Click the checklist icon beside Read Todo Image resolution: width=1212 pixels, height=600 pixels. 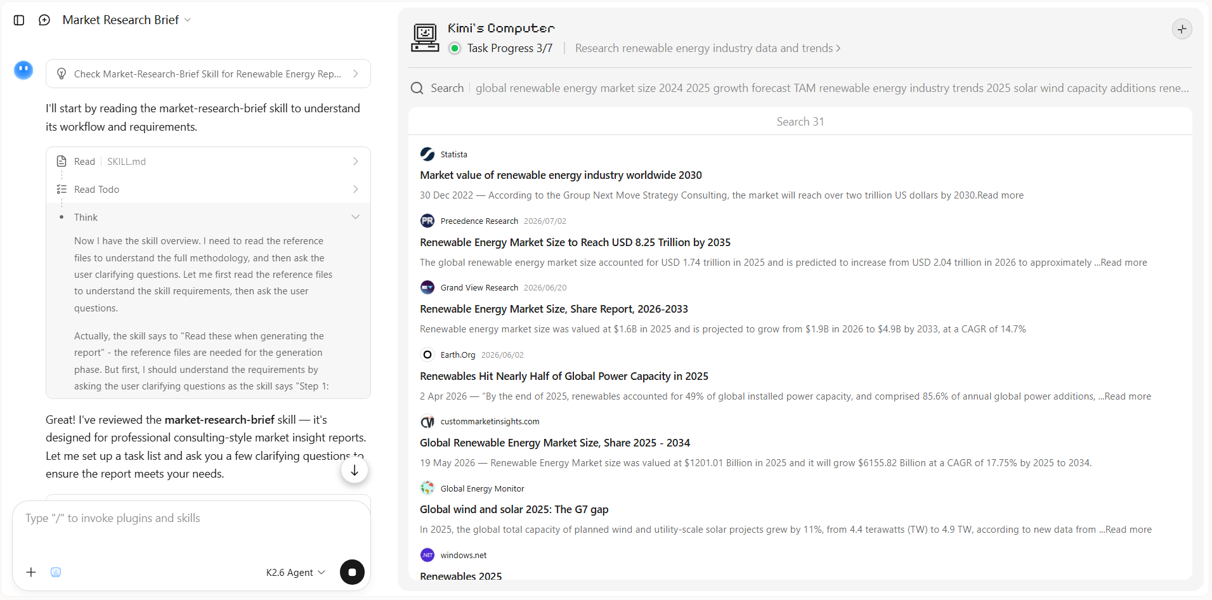[x=62, y=189]
